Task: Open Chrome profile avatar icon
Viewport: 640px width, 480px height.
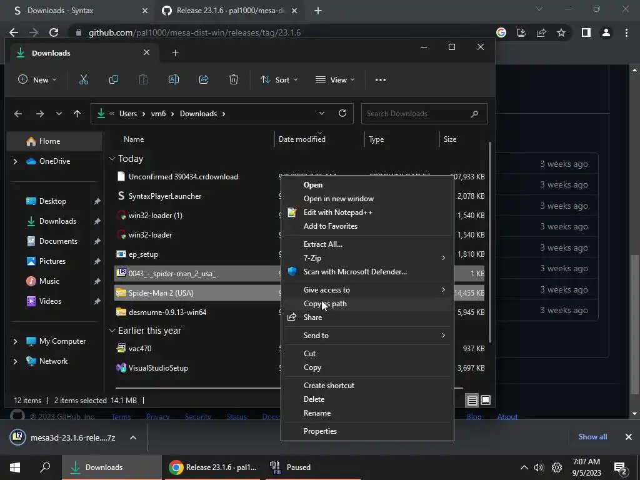Action: (606, 32)
